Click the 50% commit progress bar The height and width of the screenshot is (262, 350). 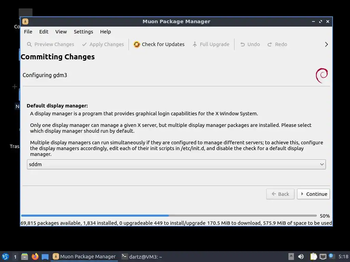click(x=169, y=216)
